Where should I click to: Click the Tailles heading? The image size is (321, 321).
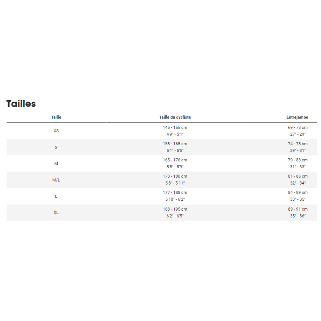pyautogui.click(x=21, y=103)
